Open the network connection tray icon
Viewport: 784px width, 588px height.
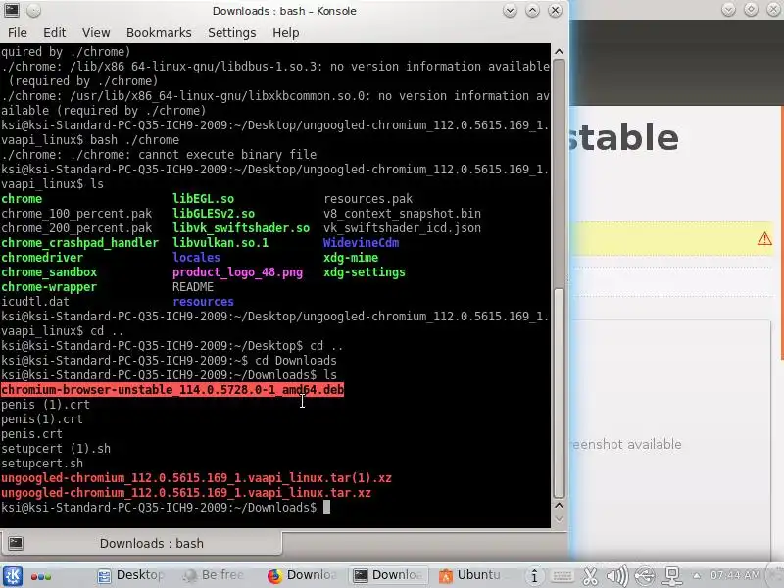tap(672, 576)
